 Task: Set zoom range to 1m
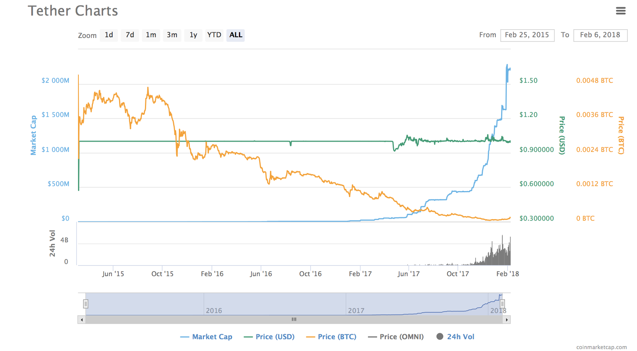[x=151, y=35]
